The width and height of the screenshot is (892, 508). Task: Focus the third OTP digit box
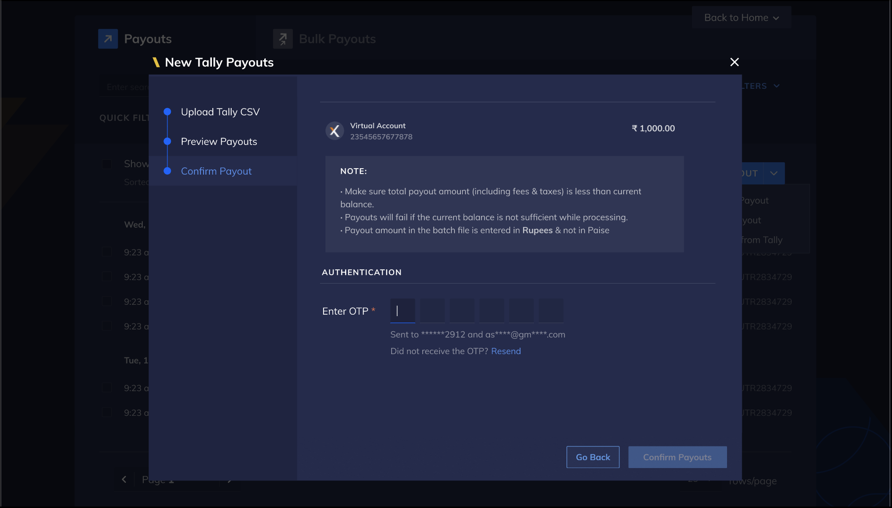point(462,311)
